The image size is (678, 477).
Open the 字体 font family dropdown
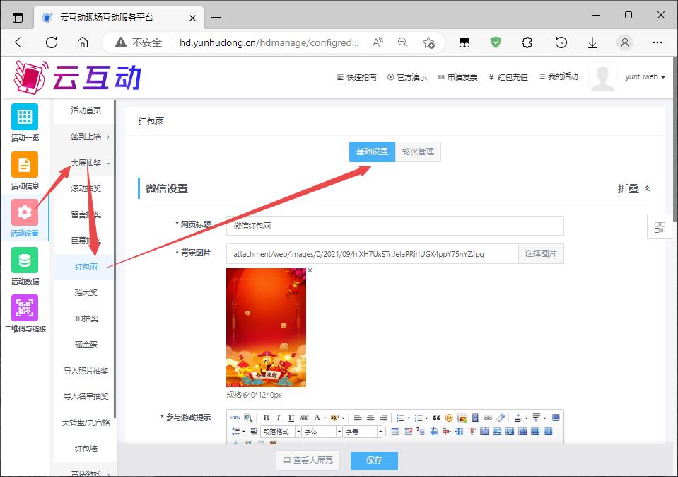coord(339,432)
